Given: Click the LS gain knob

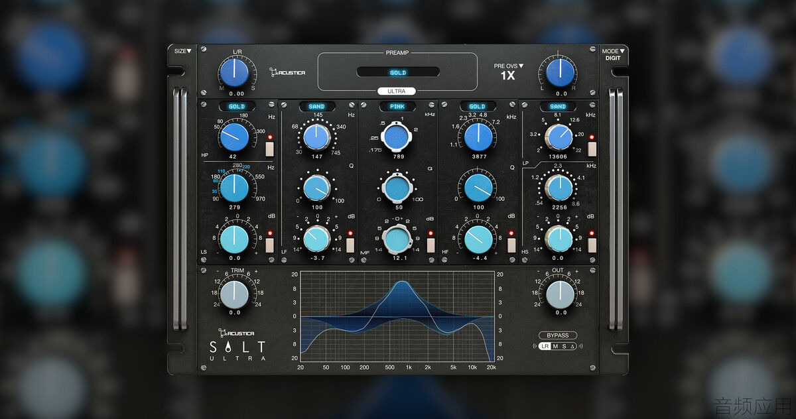Looking at the screenshot, I should pos(234,239).
